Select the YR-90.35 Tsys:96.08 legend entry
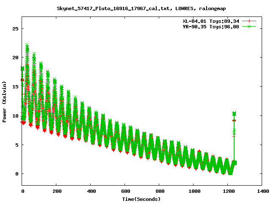 coord(211,27)
